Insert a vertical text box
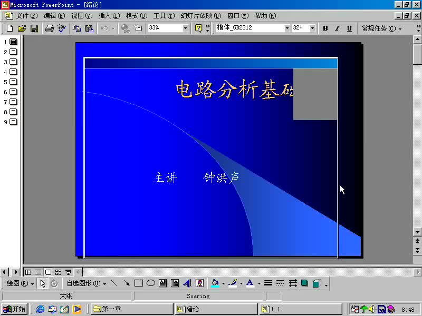Image resolution: width=422 pixels, height=316 pixels. click(x=175, y=283)
